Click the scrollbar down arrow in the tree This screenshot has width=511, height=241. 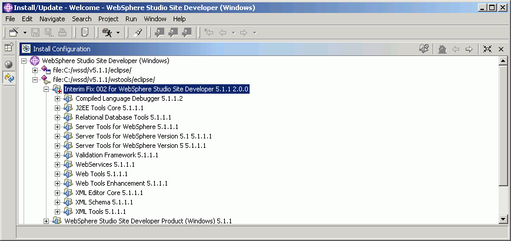[503, 219]
